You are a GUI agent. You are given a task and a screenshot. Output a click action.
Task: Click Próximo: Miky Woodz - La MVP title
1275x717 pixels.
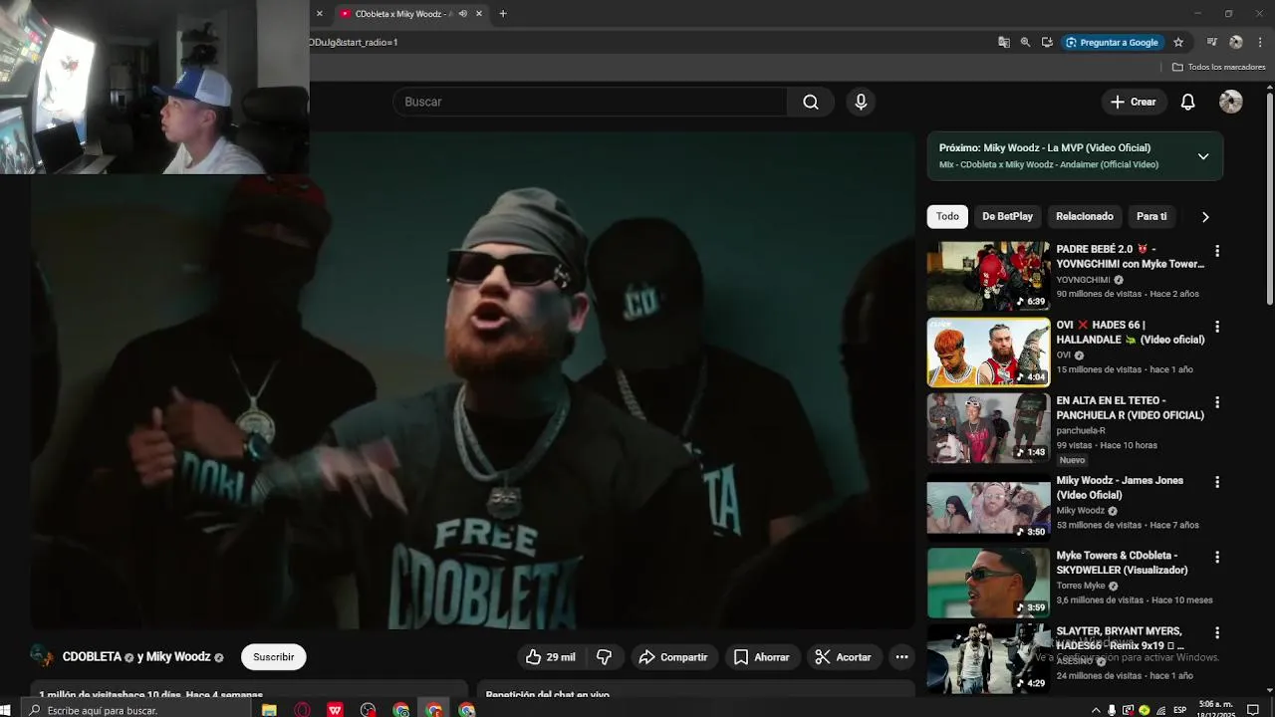(x=1045, y=147)
